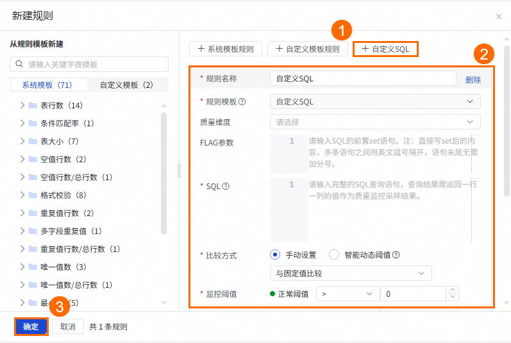Screen dimensions: 511x343
Task: Click the 规则名称 input field
Action: coord(363,78)
